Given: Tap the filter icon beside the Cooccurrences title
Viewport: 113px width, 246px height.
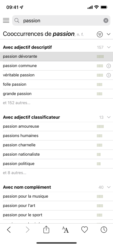Looking at the screenshot, I should [100, 34].
